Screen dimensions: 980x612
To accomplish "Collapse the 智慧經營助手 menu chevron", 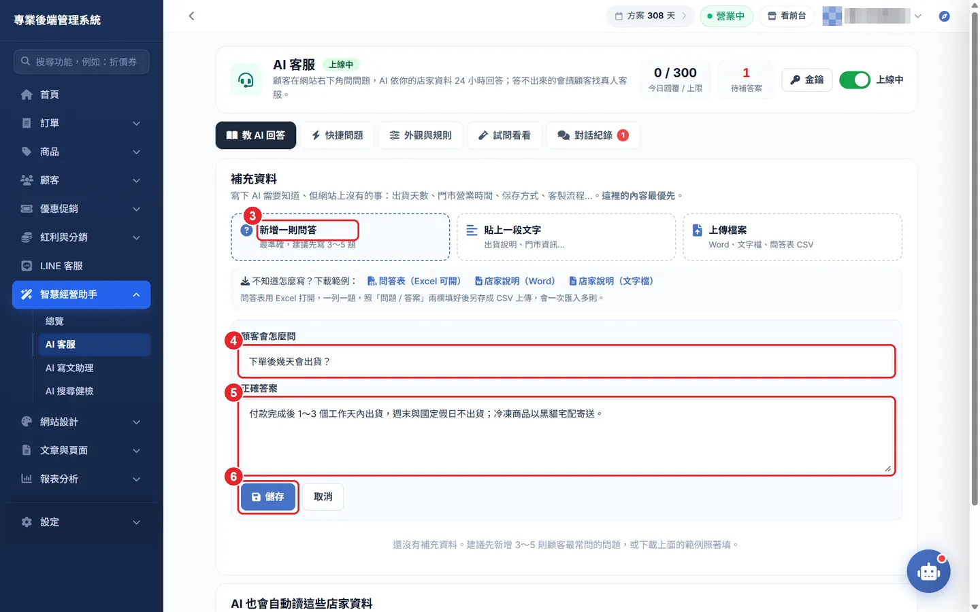I will tap(136, 294).
